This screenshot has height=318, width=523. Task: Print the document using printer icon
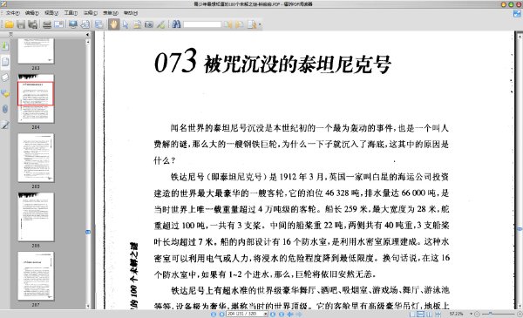(x=47, y=24)
